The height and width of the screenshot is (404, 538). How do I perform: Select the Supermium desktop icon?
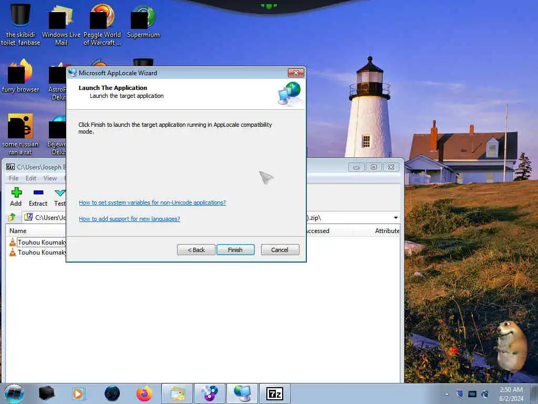(143, 21)
